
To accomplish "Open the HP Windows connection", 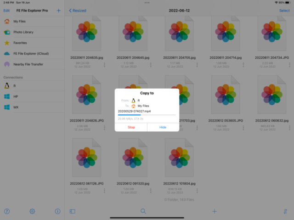I will pyautogui.click(x=16, y=96).
